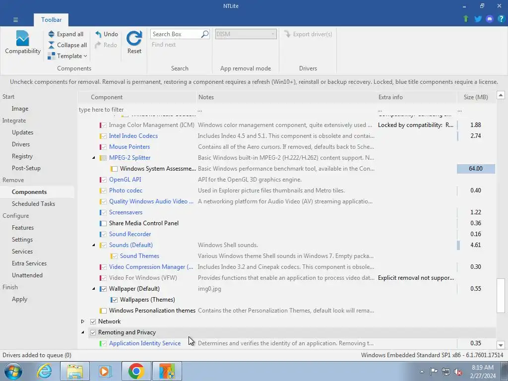Open the Unattended page

click(27, 275)
